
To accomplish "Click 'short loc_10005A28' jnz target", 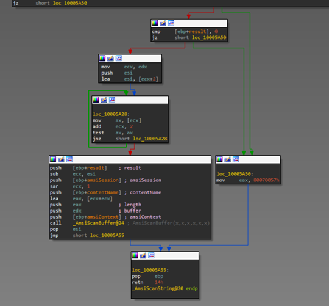I will tap(141, 139).
